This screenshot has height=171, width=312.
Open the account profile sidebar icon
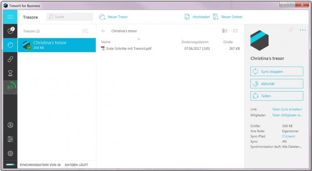click(10, 125)
